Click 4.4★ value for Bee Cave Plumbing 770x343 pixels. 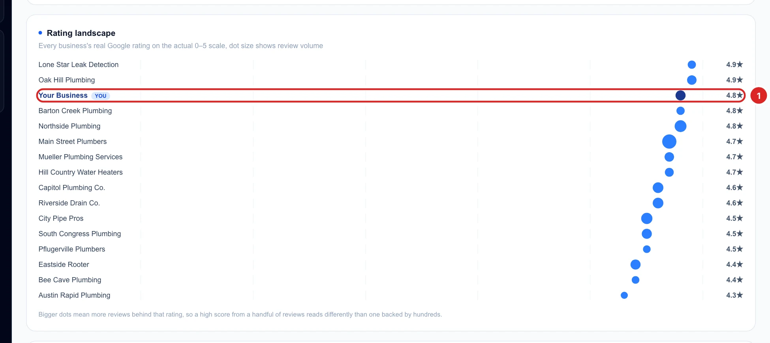pos(734,280)
